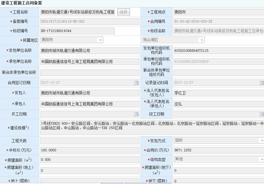This screenshot has height=184, width=264.
Task: Click the 合同价(万元) field showing 9671.2252
Action: (x=218, y=150)
